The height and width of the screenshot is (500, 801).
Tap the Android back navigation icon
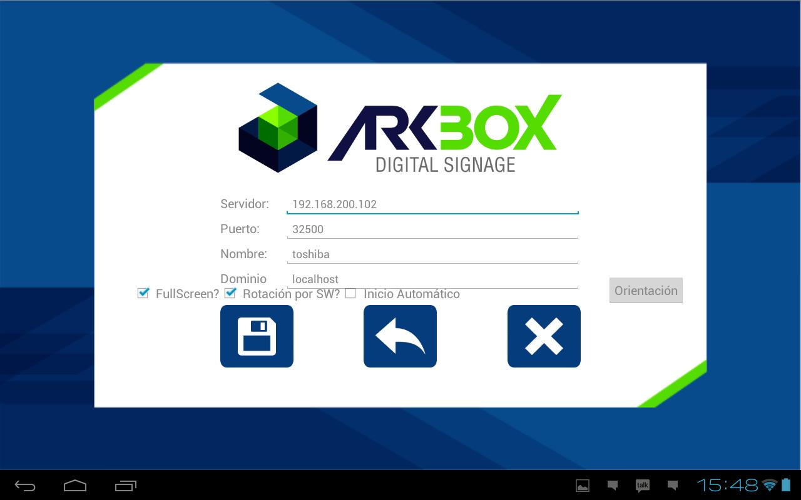click(25, 486)
